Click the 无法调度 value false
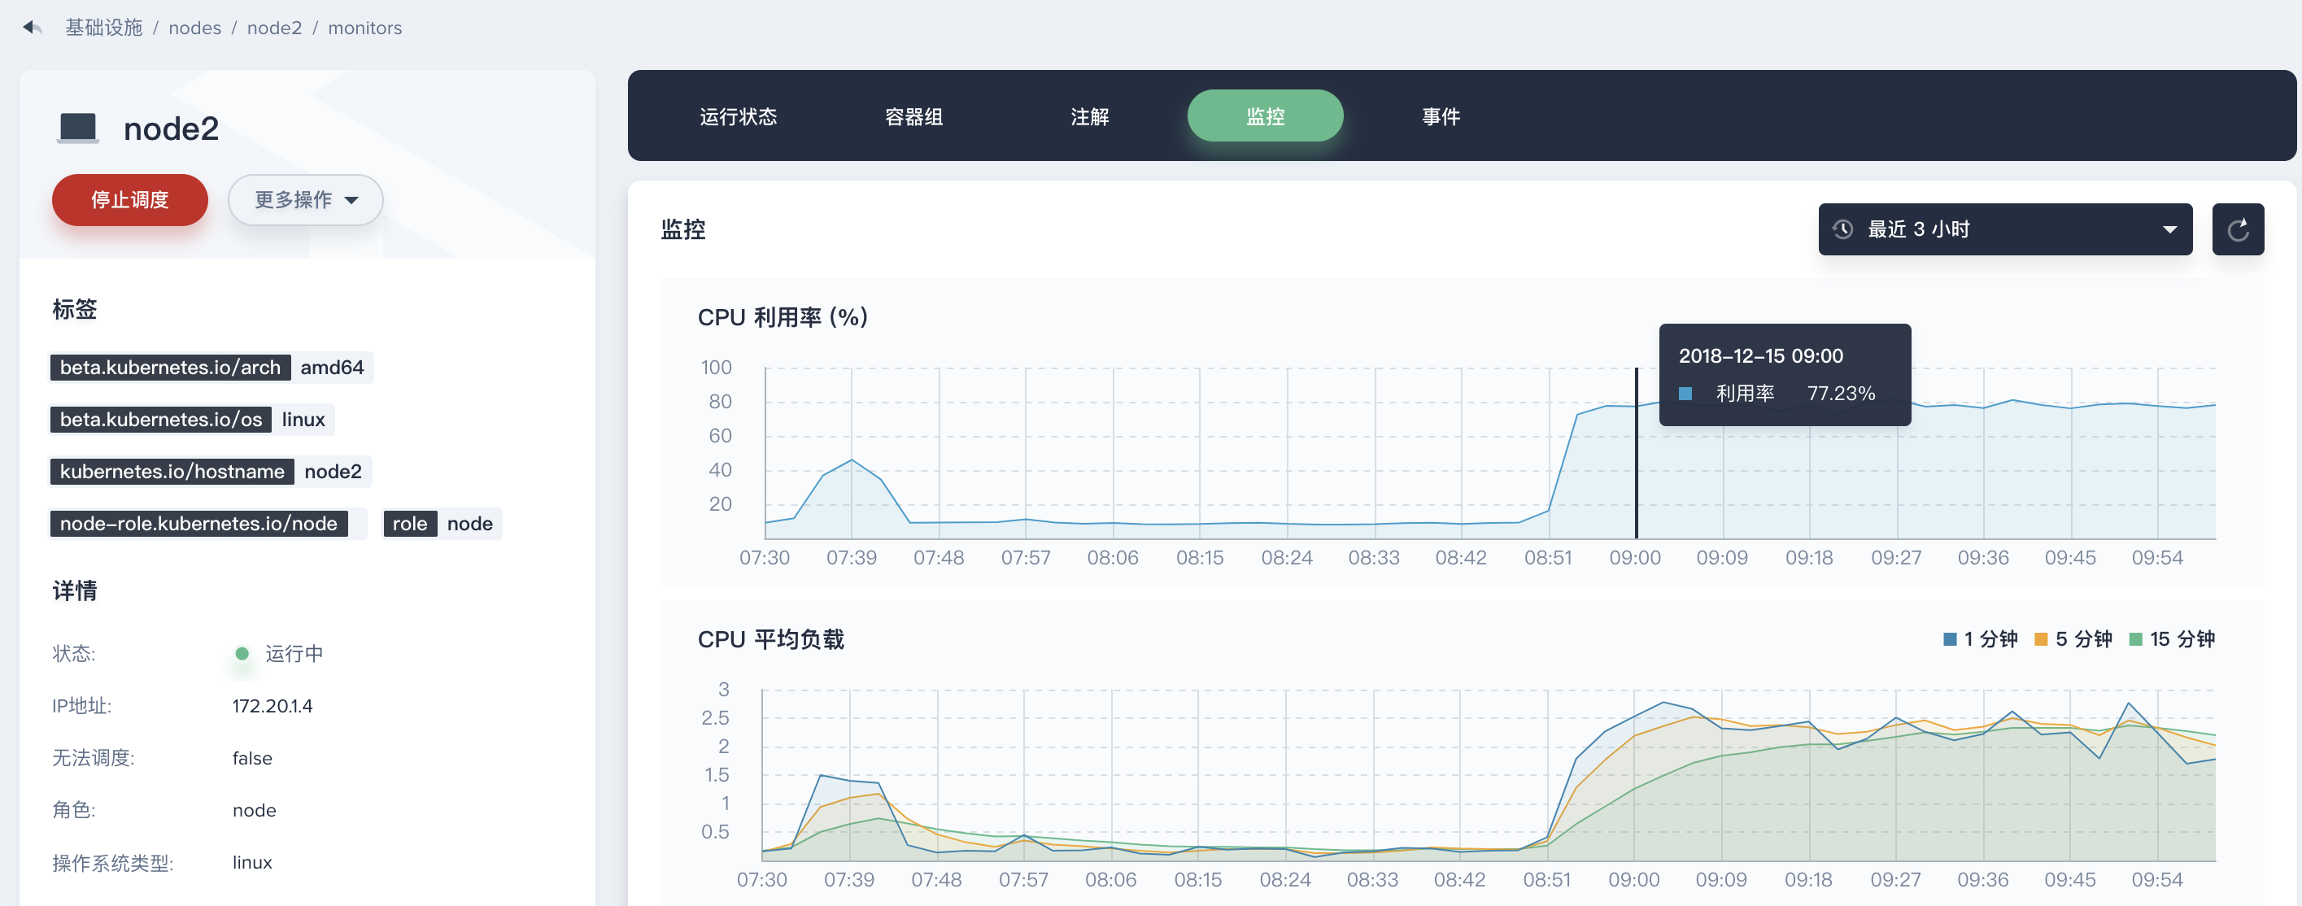The image size is (2302, 906). pos(252,759)
